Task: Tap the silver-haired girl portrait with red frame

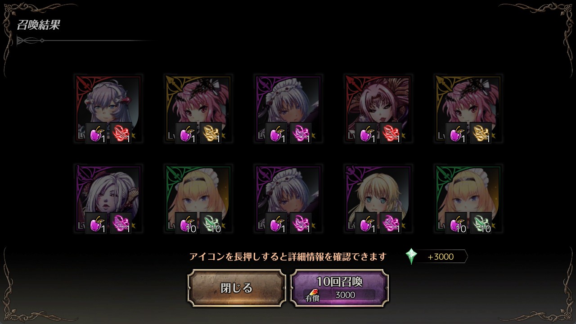Action: pos(108,108)
